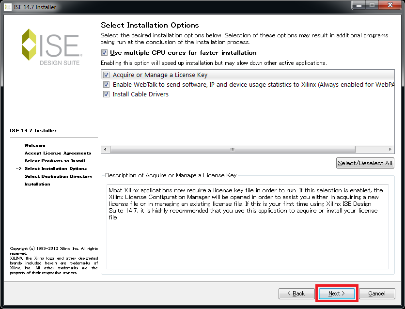Click the Xilinx copyright notice text
This screenshot has width=405, height=309.
pos(54,261)
